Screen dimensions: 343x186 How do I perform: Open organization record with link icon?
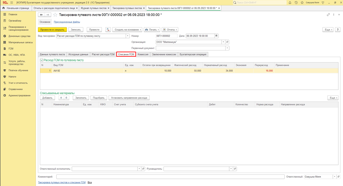coord(227,42)
